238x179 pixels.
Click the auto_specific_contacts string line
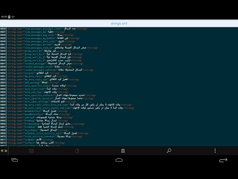52,95
